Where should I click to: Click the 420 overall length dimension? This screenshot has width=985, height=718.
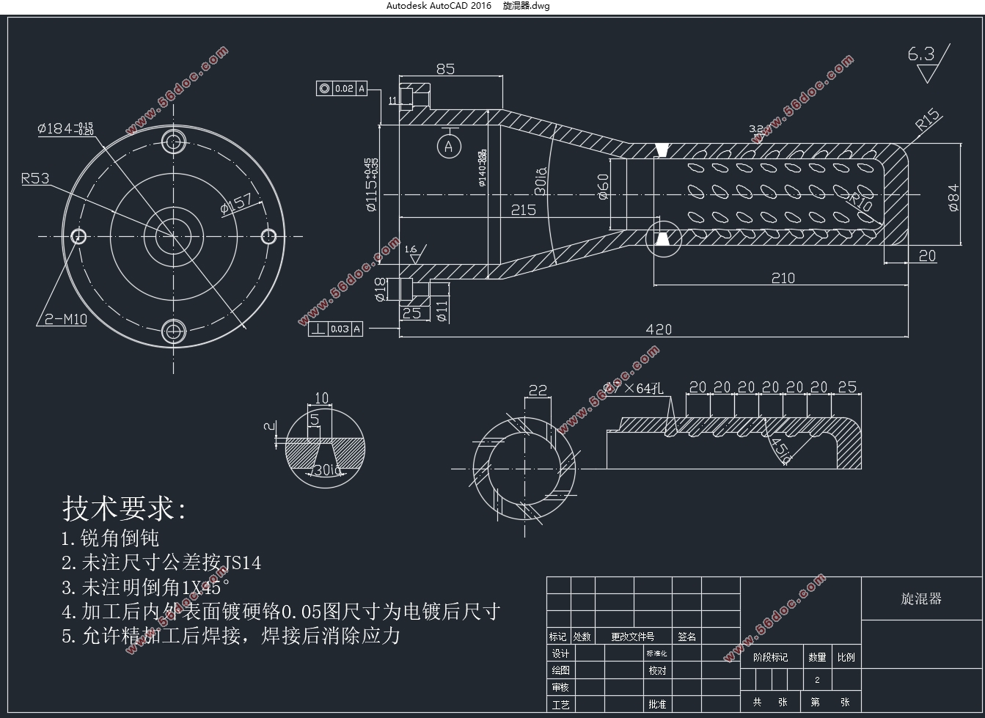pyautogui.click(x=658, y=329)
